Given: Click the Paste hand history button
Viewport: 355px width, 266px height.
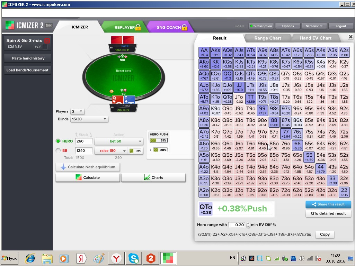Looking at the screenshot, I should (28, 58).
